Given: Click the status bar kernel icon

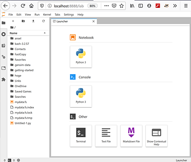Looking at the screenshot, I should (x=19, y=160).
